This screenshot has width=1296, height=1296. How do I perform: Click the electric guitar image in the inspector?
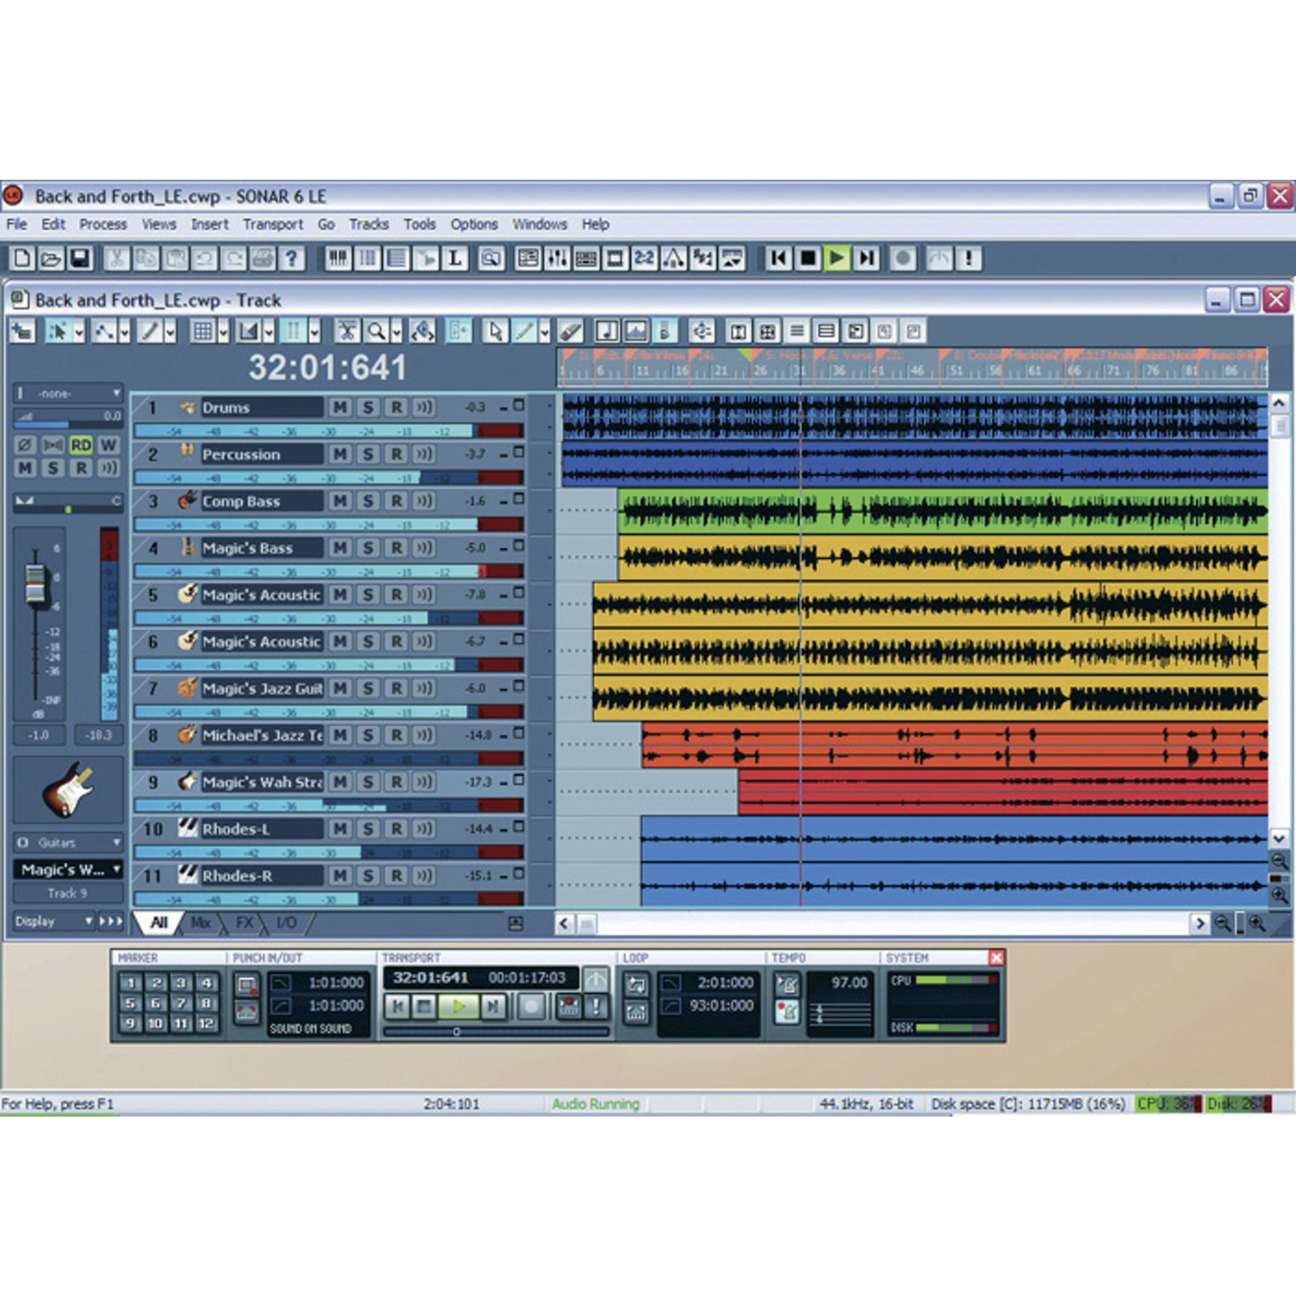(68, 790)
